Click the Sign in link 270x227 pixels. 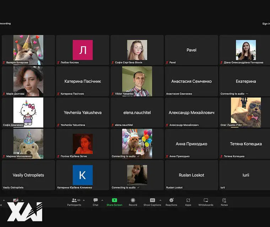266,24
